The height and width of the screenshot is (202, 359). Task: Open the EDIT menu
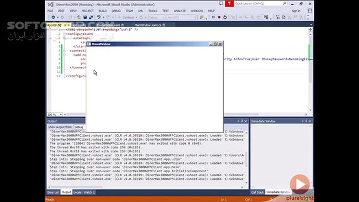(x=61, y=10)
